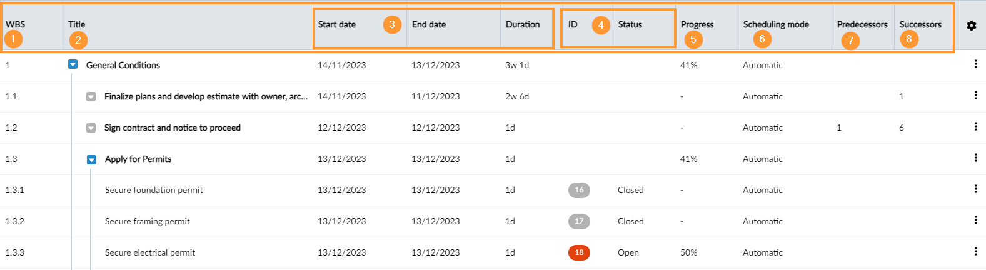Open the Secure foundation permit task
Viewport: 986px width, 270px height.
tap(154, 190)
